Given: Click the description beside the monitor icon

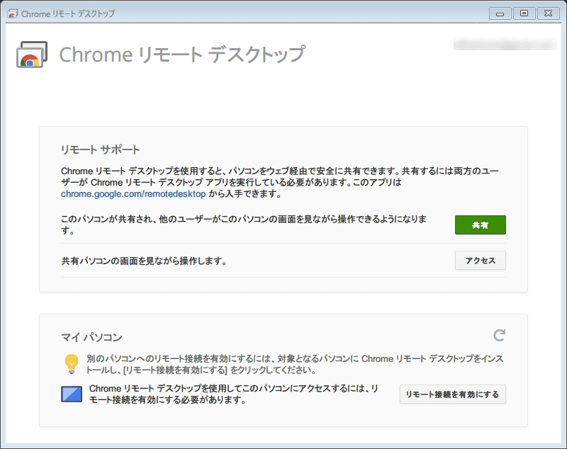Looking at the screenshot, I should coord(232,394).
